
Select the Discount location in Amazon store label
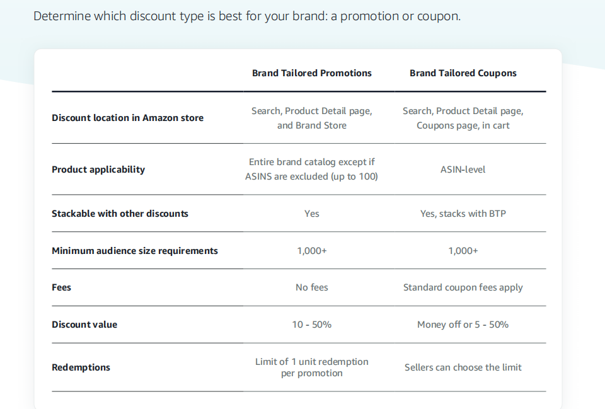(x=128, y=118)
